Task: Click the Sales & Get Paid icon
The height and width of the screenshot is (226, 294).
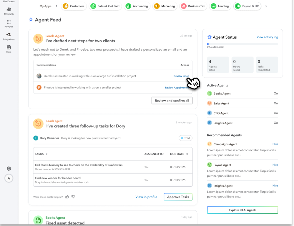Action: (x=93, y=6)
